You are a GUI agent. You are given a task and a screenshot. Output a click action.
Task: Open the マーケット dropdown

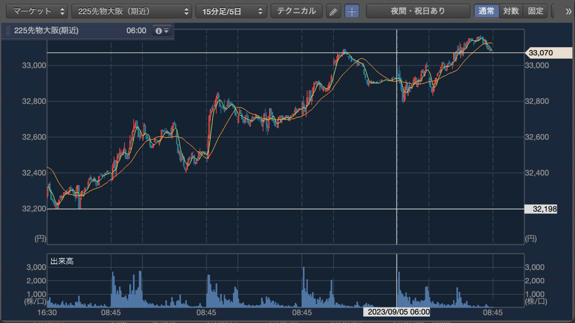37,11
